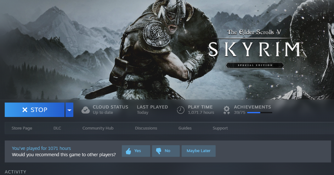Recommend the game with Yes
This screenshot has width=334, height=175.
click(136, 151)
